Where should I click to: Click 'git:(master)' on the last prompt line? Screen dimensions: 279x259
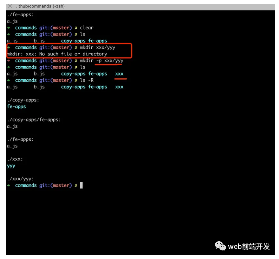55,185
